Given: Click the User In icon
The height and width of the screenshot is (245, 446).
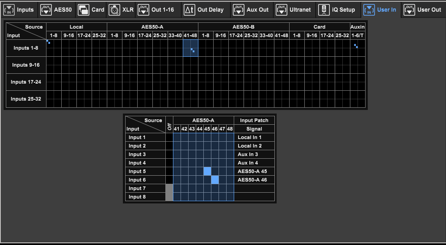Looking at the screenshot, I should [369, 10].
